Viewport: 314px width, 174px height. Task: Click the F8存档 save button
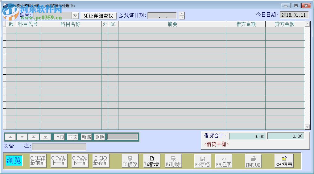(x=202, y=161)
